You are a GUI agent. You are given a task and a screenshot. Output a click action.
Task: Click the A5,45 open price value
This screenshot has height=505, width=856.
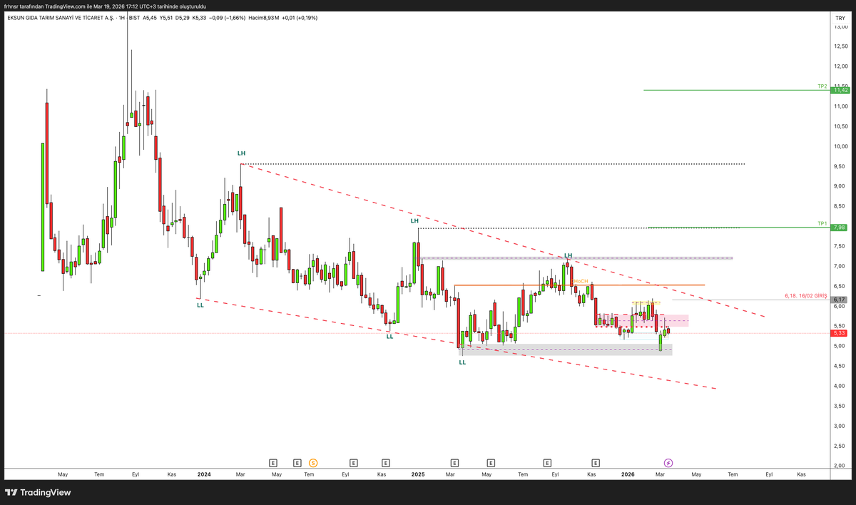click(150, 18)
